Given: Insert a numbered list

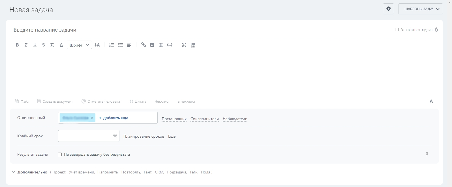Looking at the screenshot, I should (x=112, y=45).
